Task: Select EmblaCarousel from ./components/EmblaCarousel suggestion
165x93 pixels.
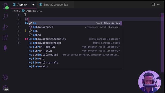Action: [75, 27]
